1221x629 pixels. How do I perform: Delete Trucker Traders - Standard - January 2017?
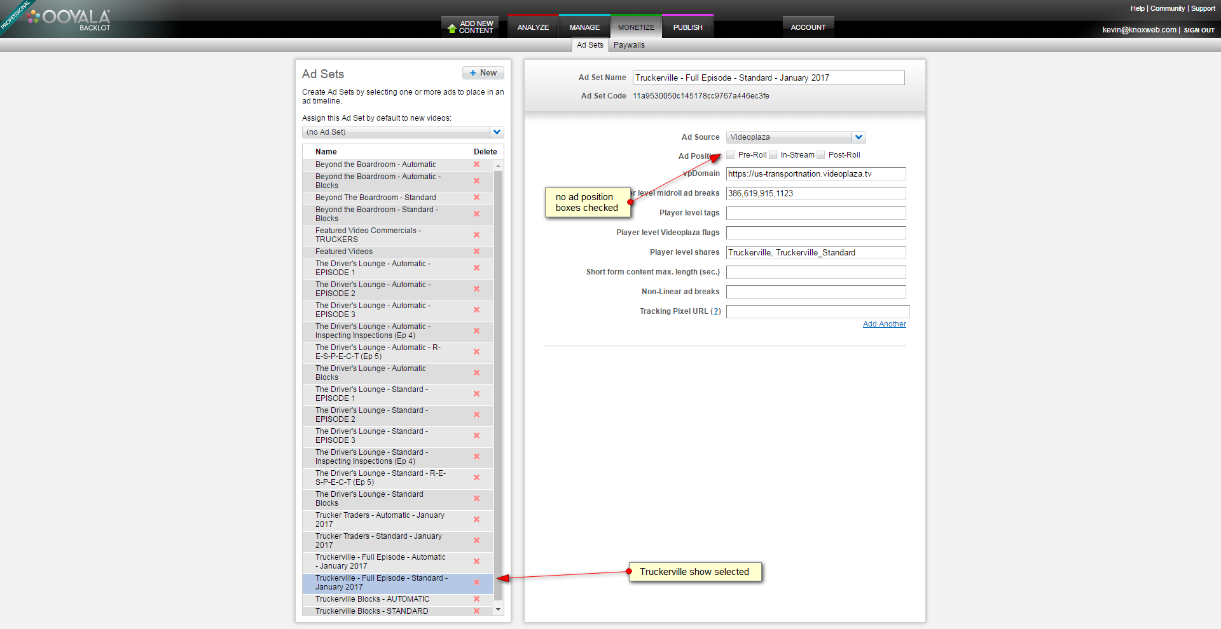click(476, 541)
